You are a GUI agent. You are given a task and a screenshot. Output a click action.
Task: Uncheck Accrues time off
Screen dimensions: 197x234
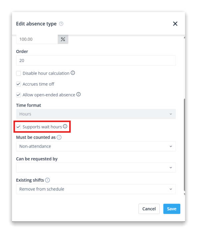point(19,84)
